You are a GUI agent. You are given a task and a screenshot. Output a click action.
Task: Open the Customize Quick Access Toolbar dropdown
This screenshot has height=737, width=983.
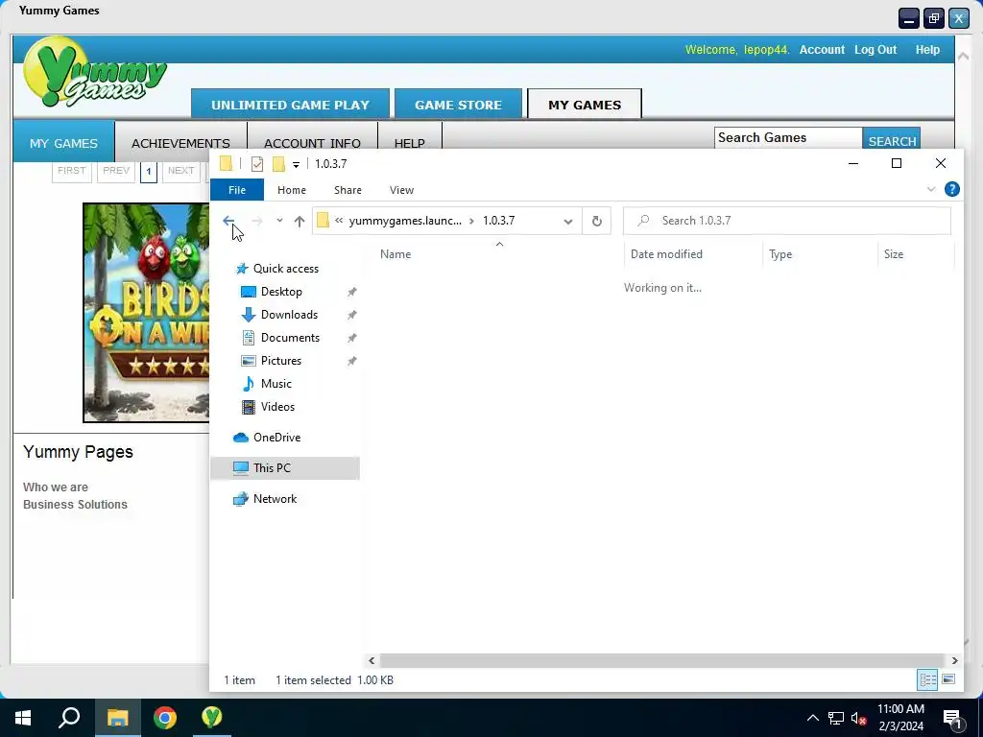[x=296, y=164]
